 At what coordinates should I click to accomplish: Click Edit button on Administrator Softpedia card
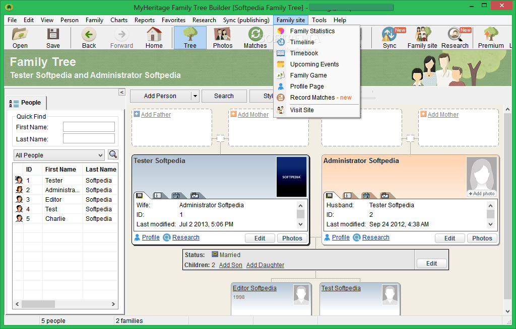tap(449, 238)
